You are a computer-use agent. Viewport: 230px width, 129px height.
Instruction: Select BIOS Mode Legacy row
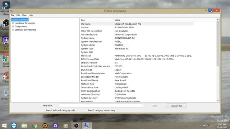137,70
